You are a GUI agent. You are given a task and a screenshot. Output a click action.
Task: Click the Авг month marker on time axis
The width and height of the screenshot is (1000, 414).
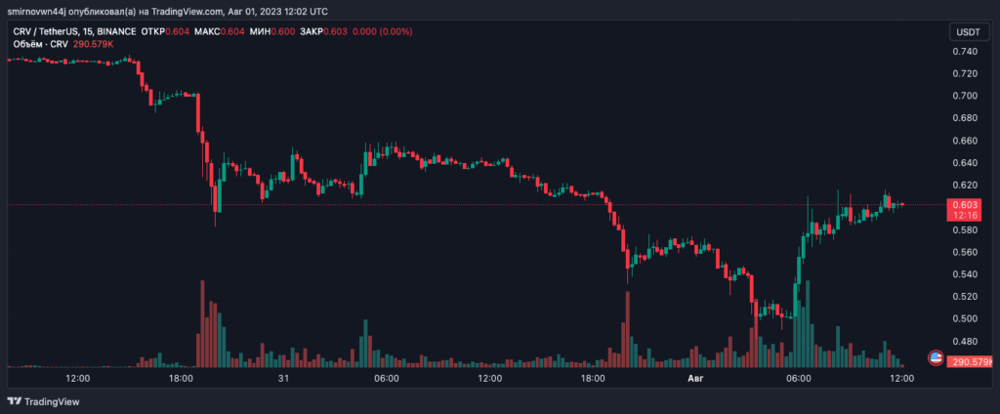click(696, 378)
